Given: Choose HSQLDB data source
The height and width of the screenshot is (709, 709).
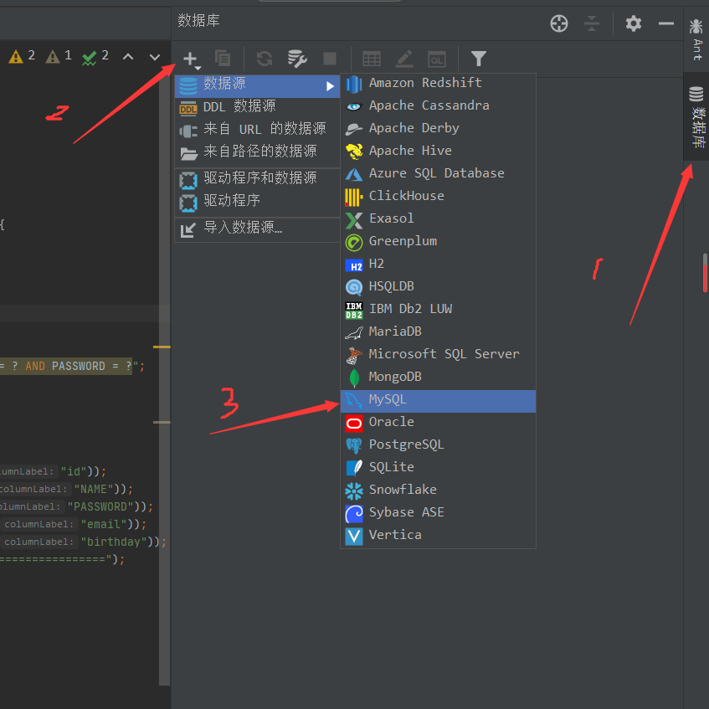Looking at the screenshot, I should (x=438, y=288).
